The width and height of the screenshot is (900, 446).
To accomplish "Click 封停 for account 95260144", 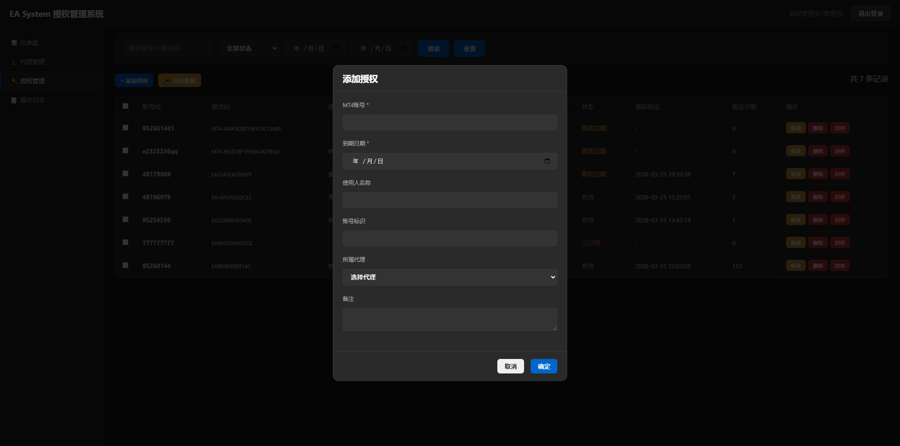I will coord(840,266).
